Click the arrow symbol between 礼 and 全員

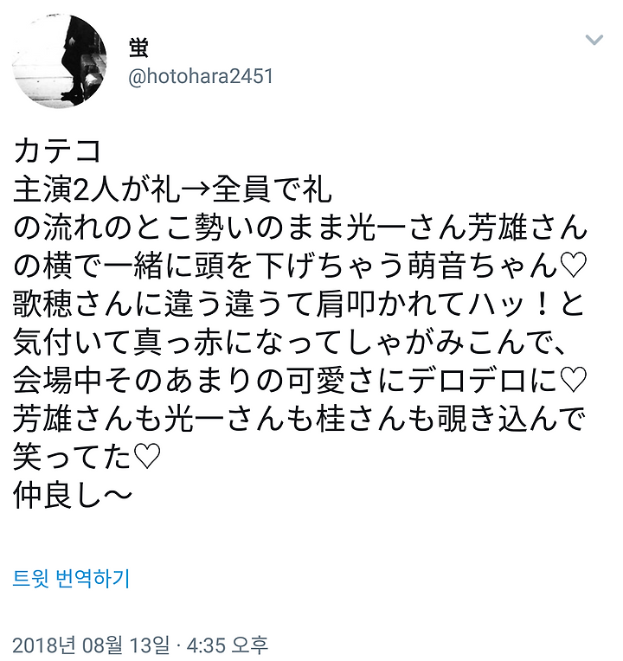[196, 189]
